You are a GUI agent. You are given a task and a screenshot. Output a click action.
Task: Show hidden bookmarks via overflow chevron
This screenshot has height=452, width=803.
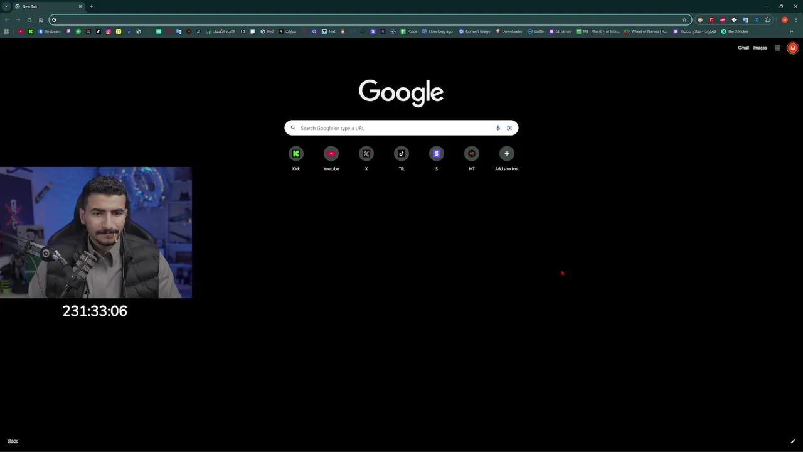792,31
